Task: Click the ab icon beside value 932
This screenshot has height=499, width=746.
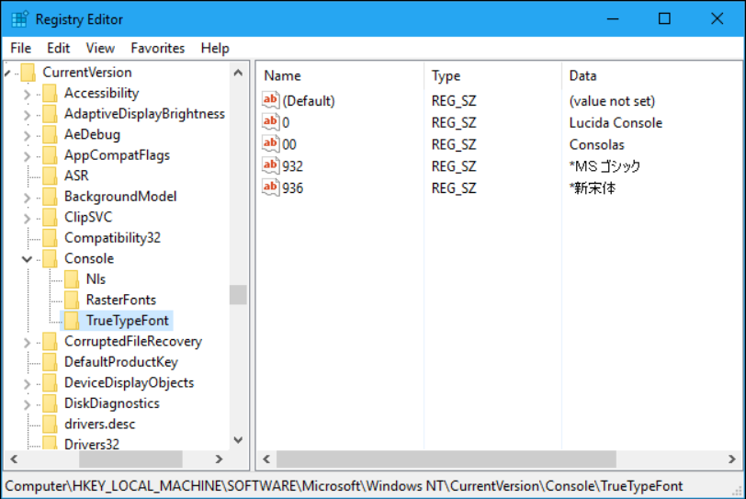Action: 270,165
